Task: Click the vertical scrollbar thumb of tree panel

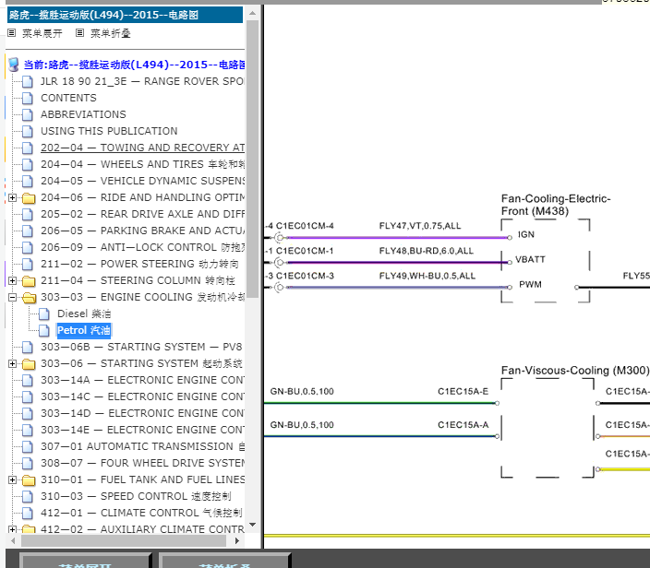Action: (x=252, y=159)
